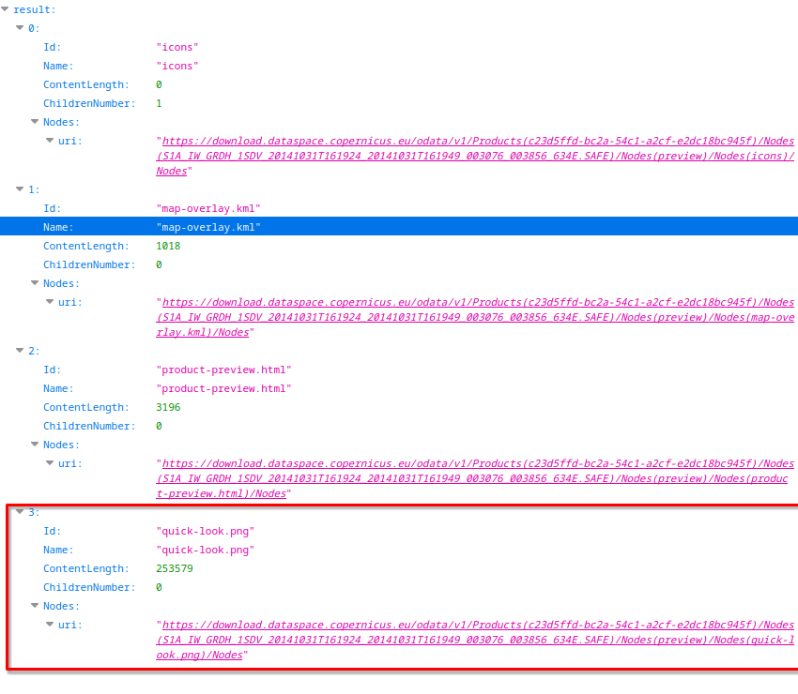Collapse Nodes under the map-overlay.kml item
798x694 pixels.
tap(35, 283)
